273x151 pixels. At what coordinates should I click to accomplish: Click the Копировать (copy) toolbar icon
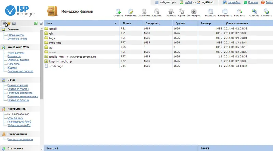[225, 12]
